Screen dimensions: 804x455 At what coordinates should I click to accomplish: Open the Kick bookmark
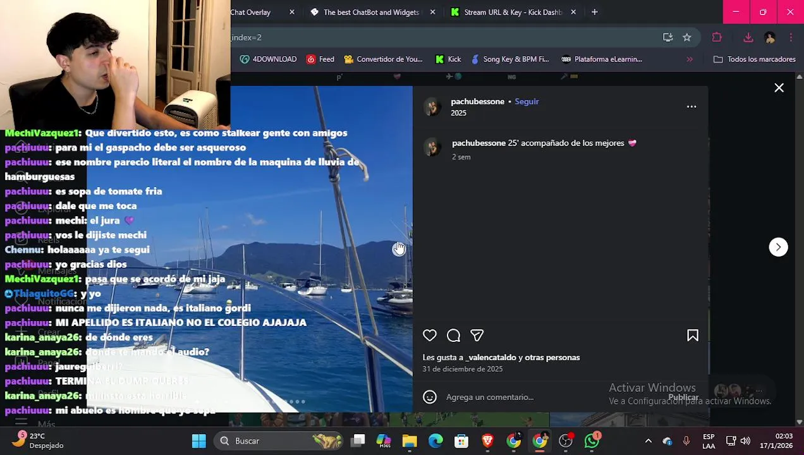(x=448, y=59)
